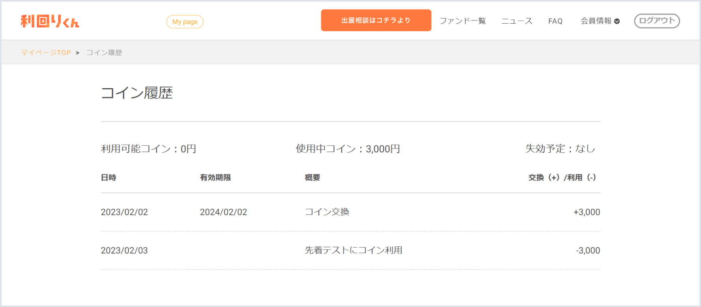Click the 有効期限 column header
This screenshot has width=701, height=307.
click(x=215, y=178)
